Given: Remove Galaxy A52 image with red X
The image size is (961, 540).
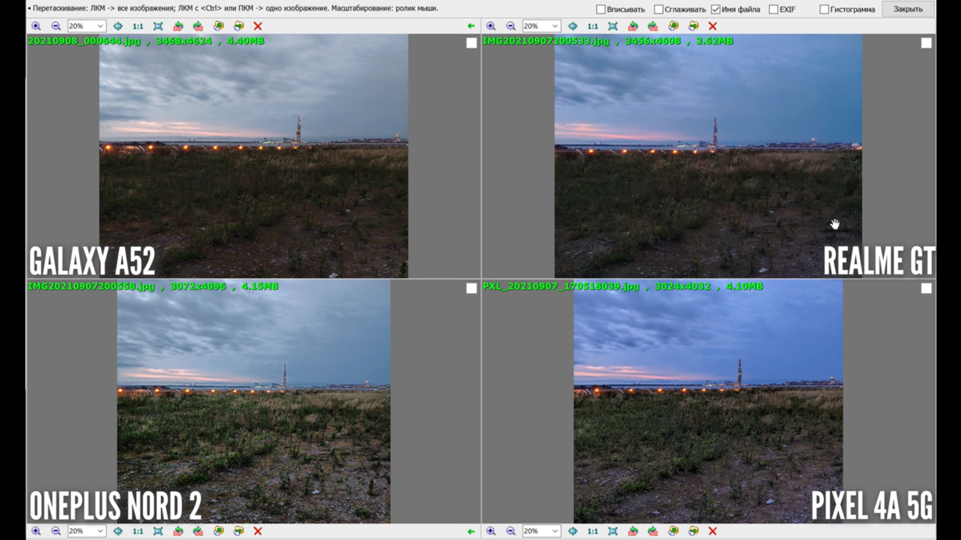Looking at the screenshot, I should point(258,26).
